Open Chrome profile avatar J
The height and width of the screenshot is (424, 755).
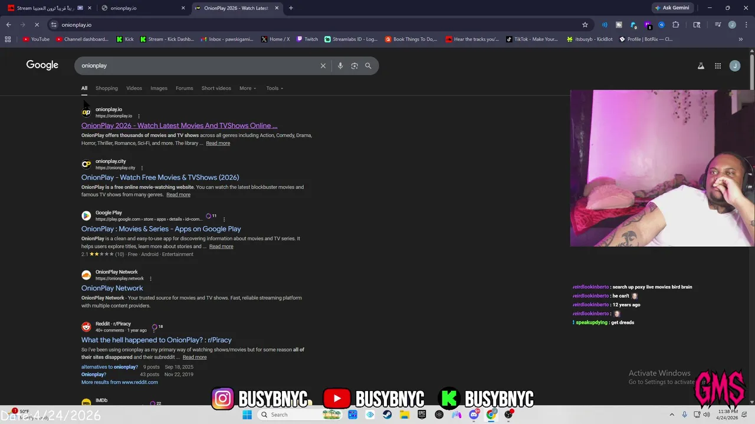pyautogui.click(x=732, y=25)
